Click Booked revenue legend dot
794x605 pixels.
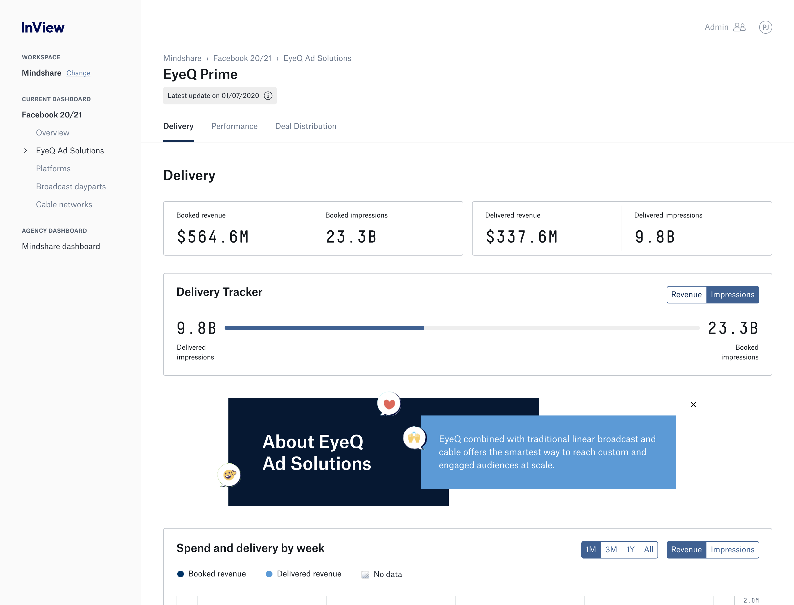pos(180,574)
